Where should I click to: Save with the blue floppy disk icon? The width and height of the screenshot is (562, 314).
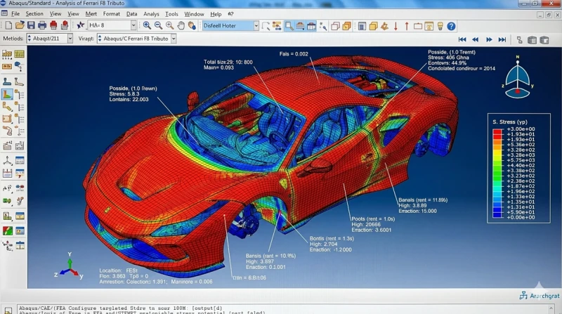pos(31,25)
